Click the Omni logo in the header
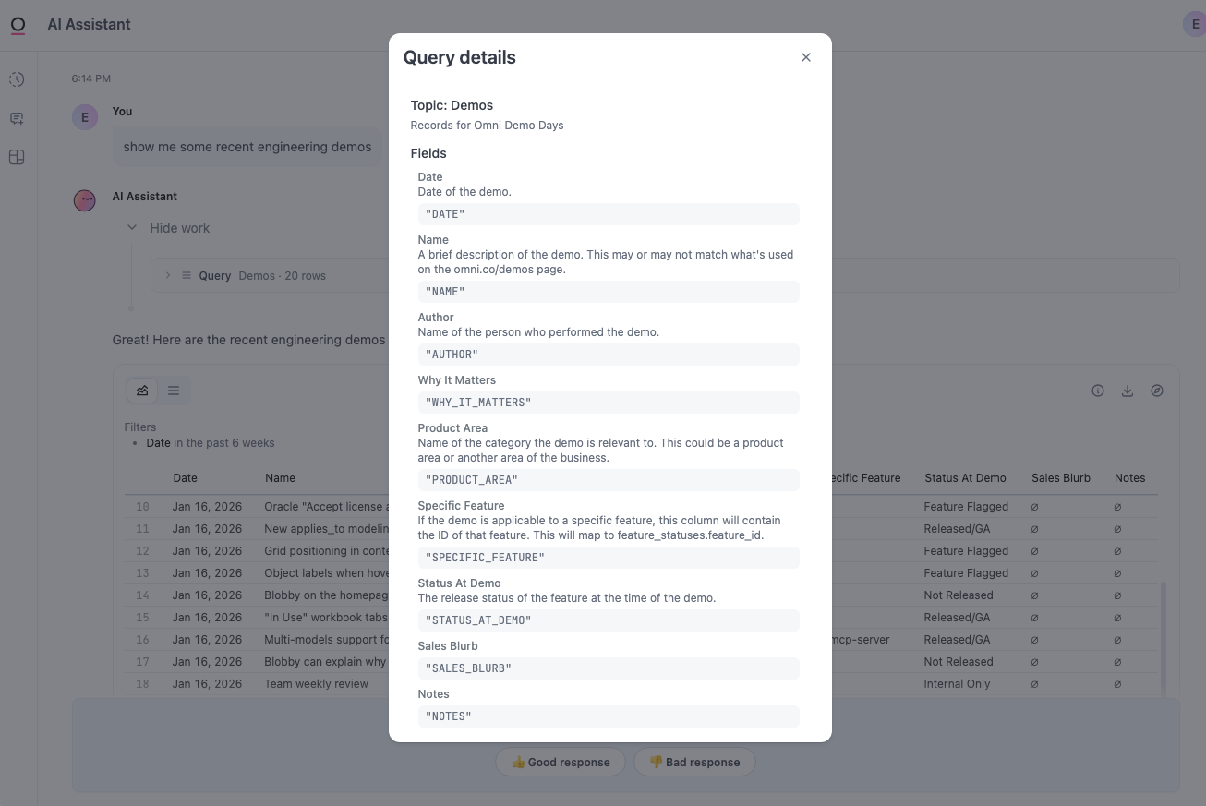 (x=18, y=25)
